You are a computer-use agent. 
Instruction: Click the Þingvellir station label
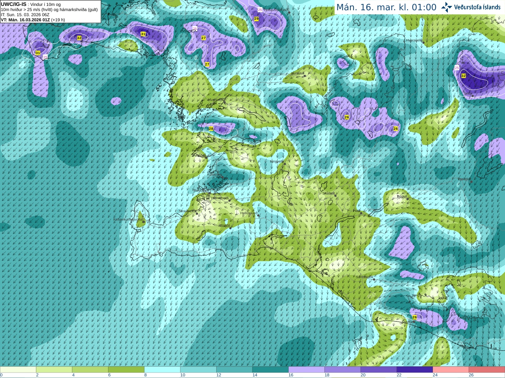(x=276, y=161)
